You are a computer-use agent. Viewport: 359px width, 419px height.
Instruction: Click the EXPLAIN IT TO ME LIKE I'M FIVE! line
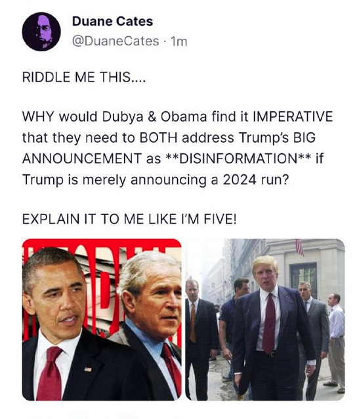point(129,219)
